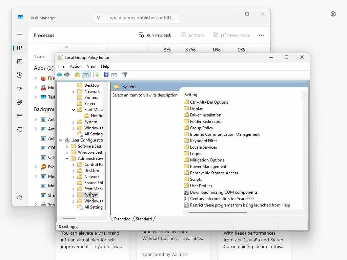Expand the Windows Settings tree node

coord(67,152)
